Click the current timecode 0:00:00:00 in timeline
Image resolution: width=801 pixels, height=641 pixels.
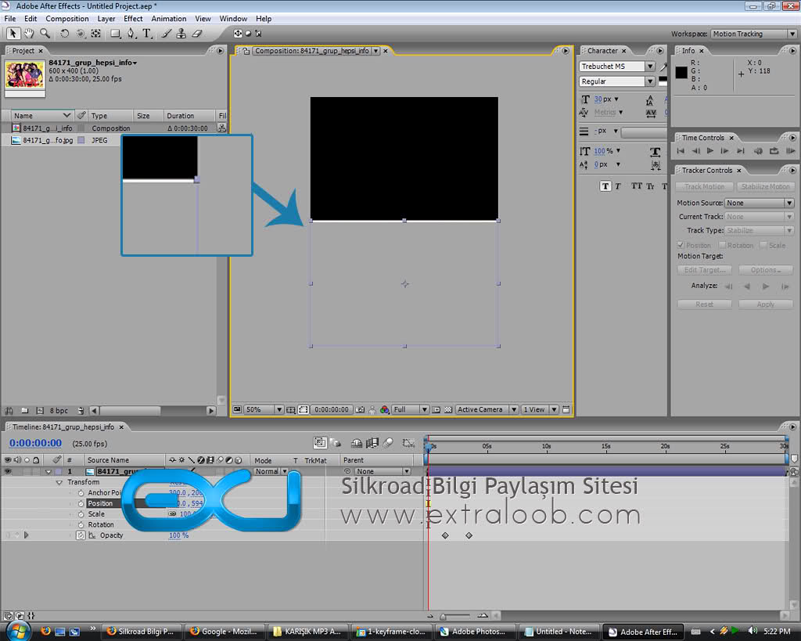pos(35,443)
